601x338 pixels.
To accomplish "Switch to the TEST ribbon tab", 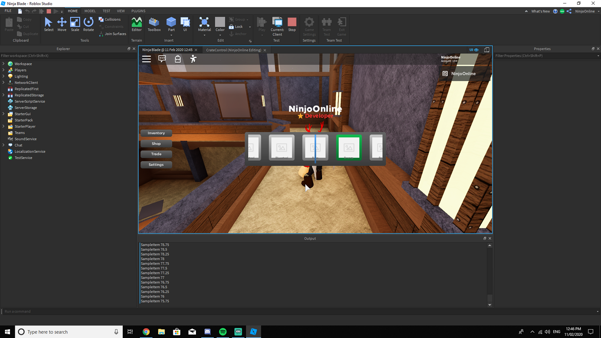I will (x=106, y=11).
